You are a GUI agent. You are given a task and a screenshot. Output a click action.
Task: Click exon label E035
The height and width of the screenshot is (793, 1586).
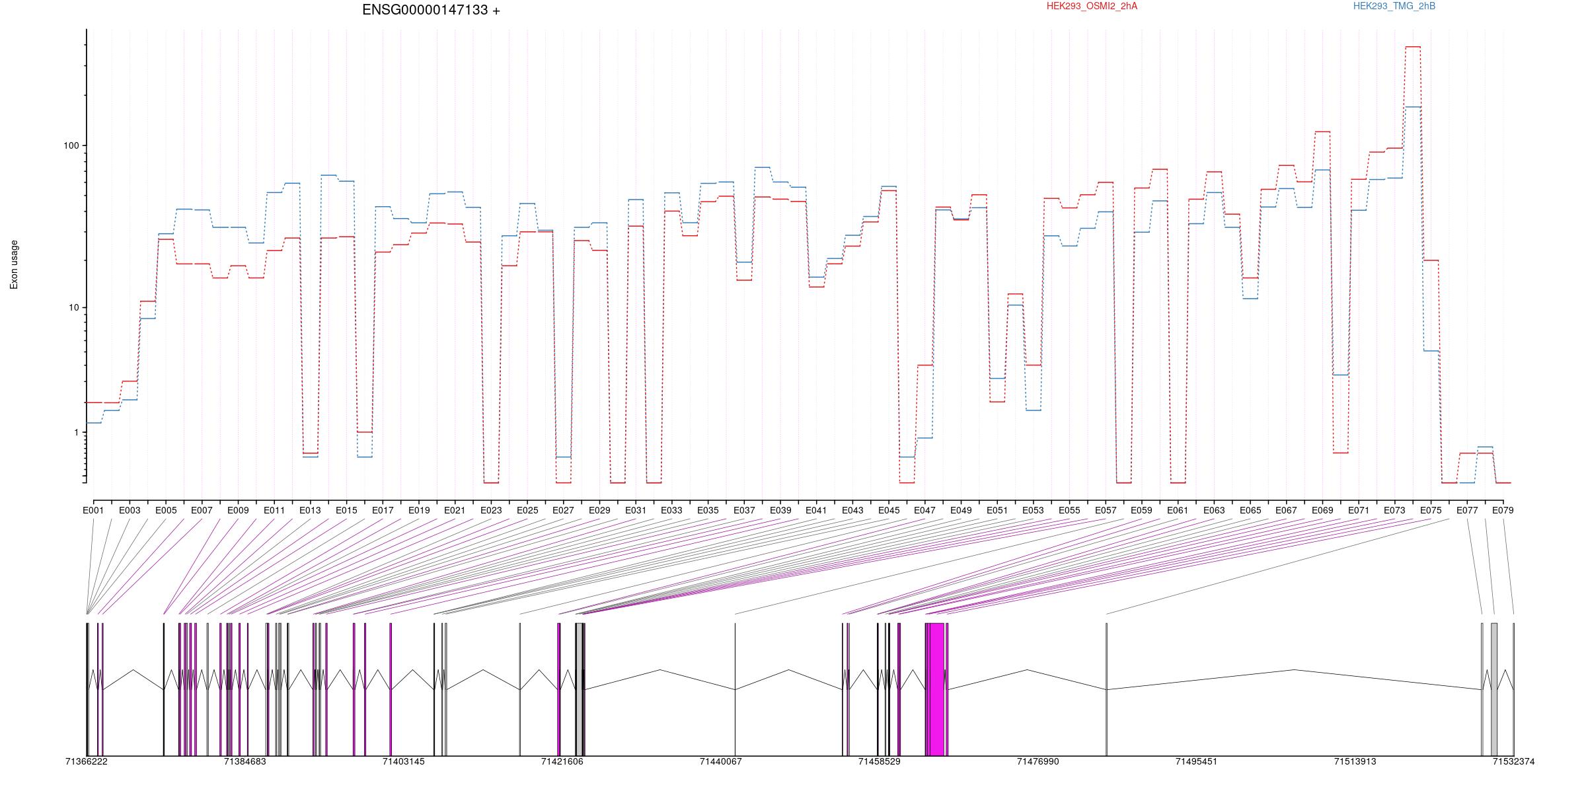(x=708, y=510)
